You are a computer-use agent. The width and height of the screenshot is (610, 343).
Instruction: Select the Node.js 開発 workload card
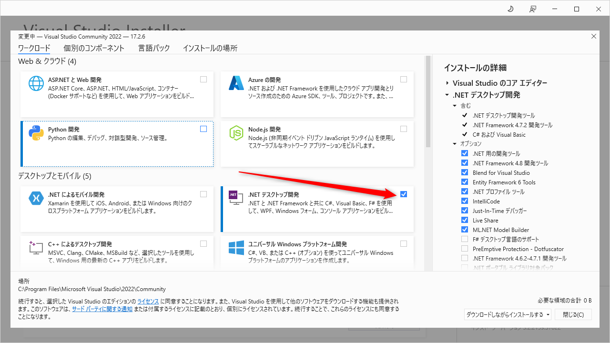(317, 144)
